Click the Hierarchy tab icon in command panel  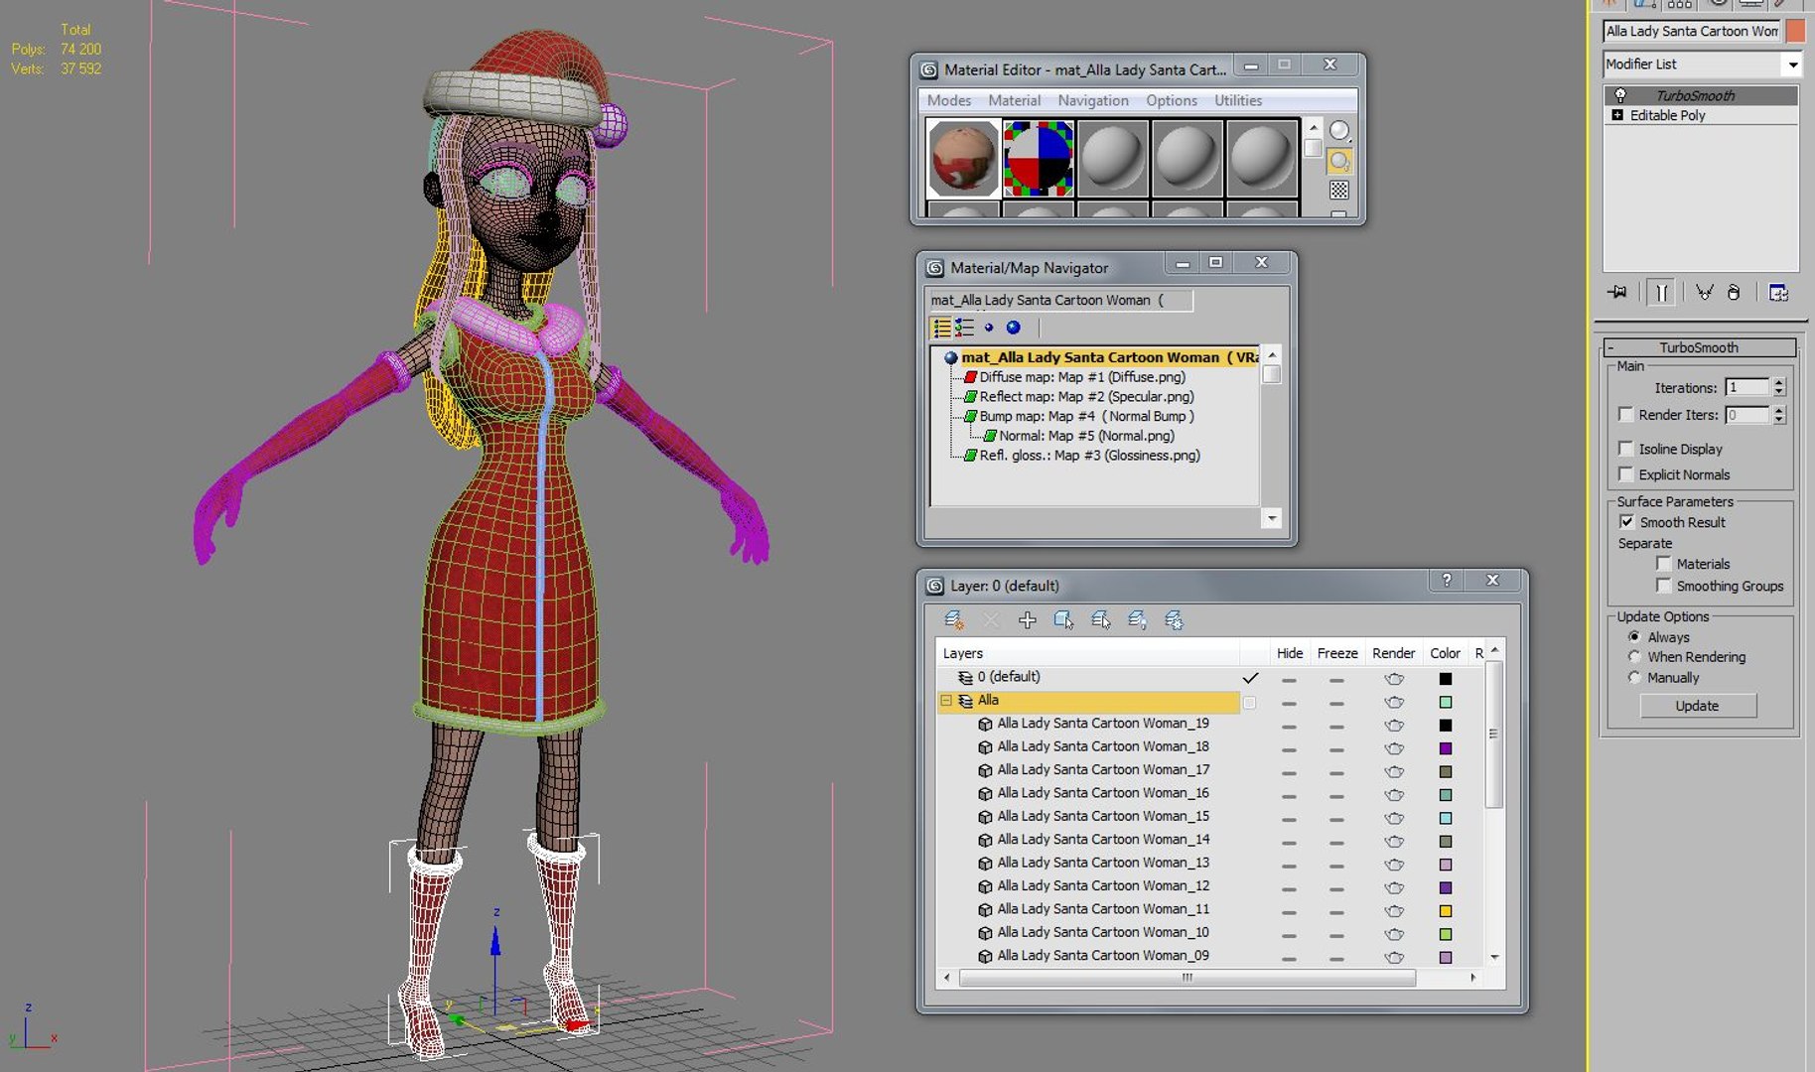[1680, 4]
